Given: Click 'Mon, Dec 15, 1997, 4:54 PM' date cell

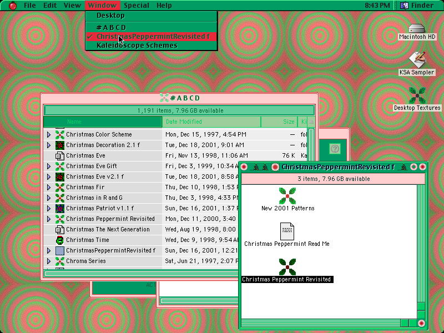Looking at the screenshot, I should 206,134.
